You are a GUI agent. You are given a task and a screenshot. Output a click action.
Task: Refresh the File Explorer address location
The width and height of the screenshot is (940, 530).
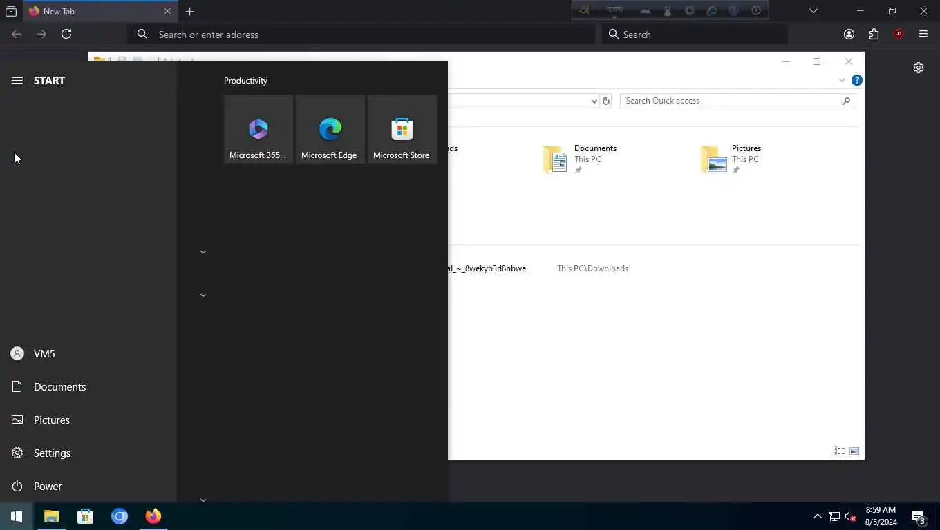[606, 101]
